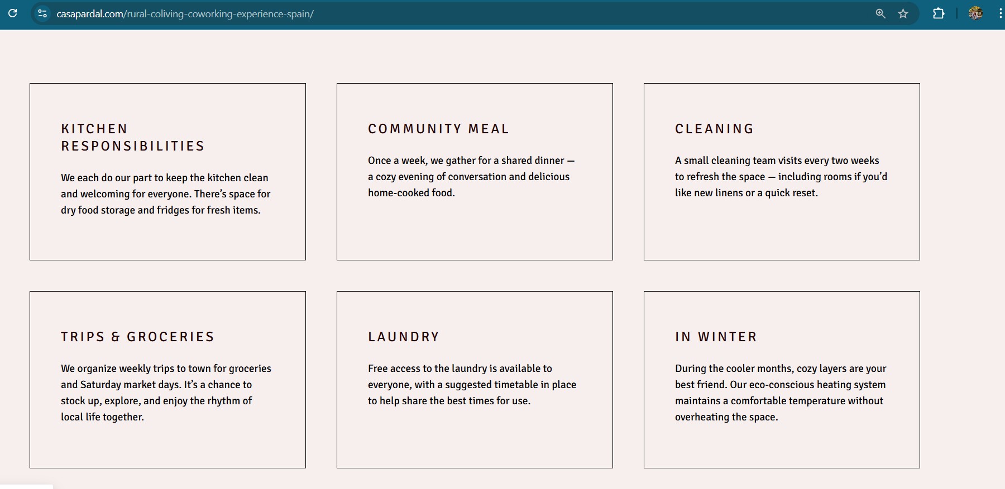Click the weekly shared dinner description text

[x=471, y=176]
